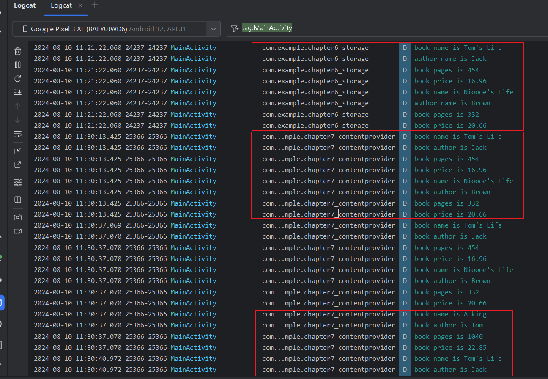Add a new Logcat tab with plus
The image size is (548, 379).
pos(95,5)
